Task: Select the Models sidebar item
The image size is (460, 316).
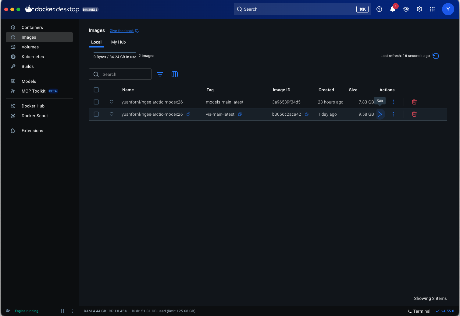Action: (29, 81)
